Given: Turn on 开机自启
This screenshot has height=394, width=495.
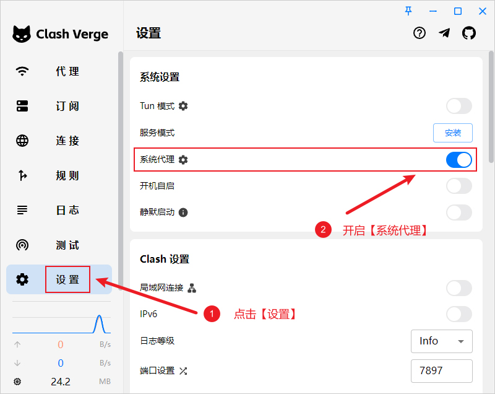Looking at the screenshot, I should point(458,186).
